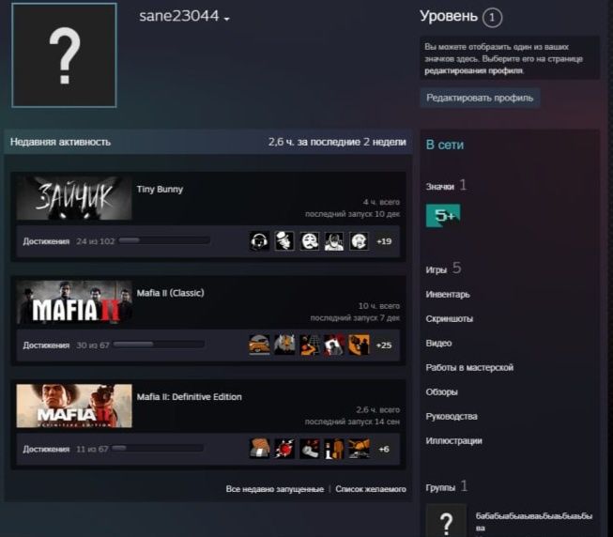Screen dimensions: 613x537
Task: Click the 2,6 ч. за последние 2 недели text
Action: coord(337,142)
